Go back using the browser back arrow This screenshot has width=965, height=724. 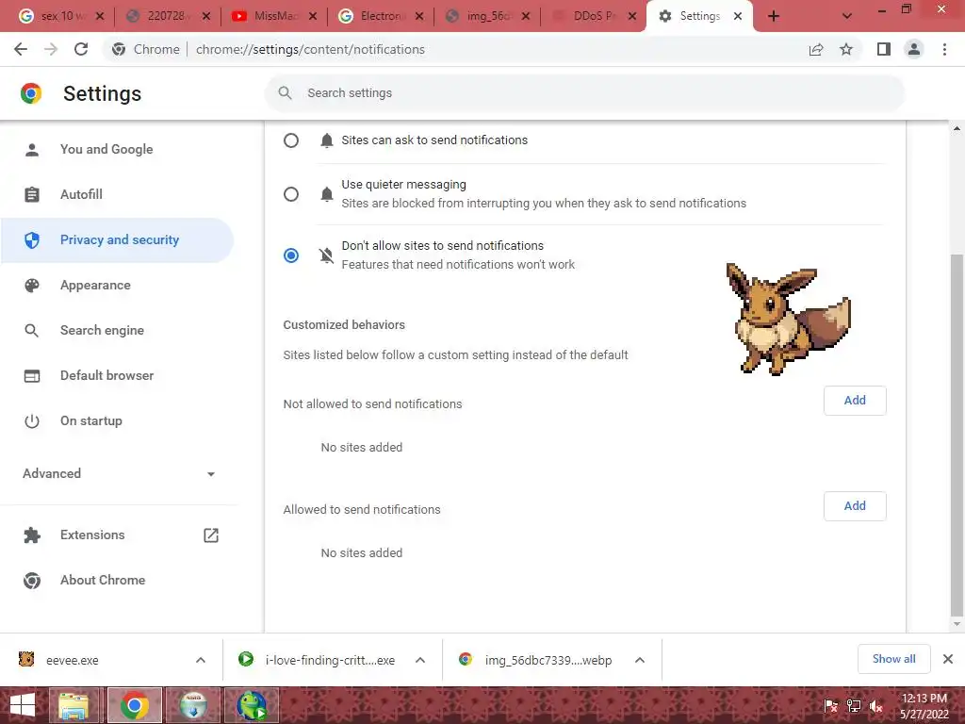tap(21, 49)
